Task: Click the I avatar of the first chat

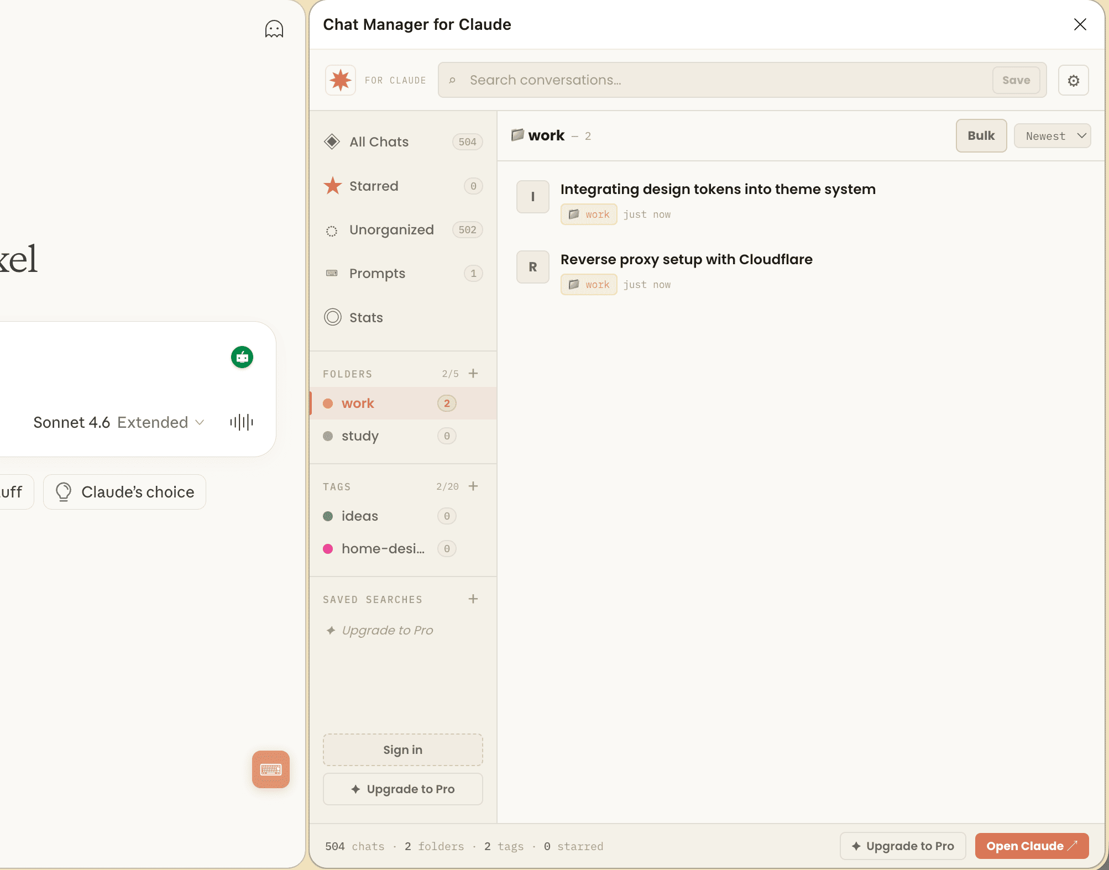Action: tap(533, 197)
